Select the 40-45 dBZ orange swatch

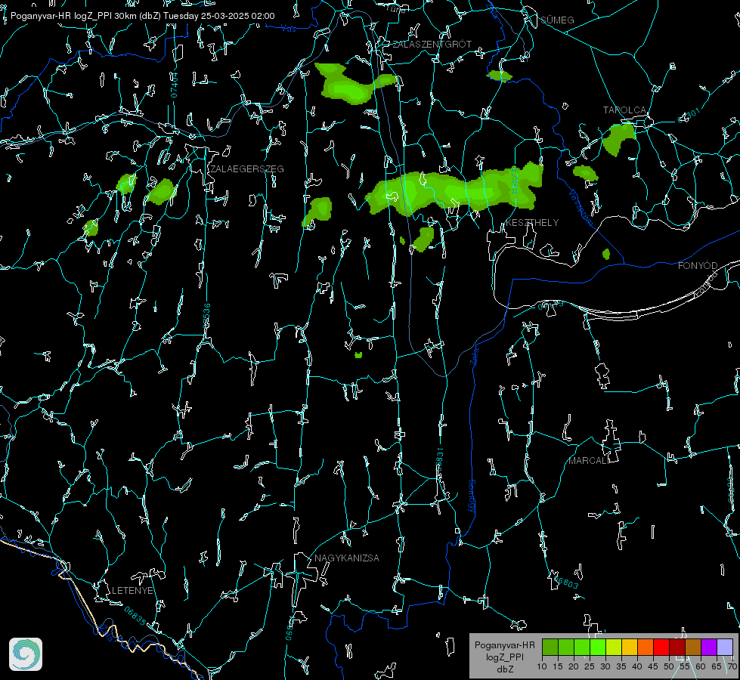click(646, 647)
